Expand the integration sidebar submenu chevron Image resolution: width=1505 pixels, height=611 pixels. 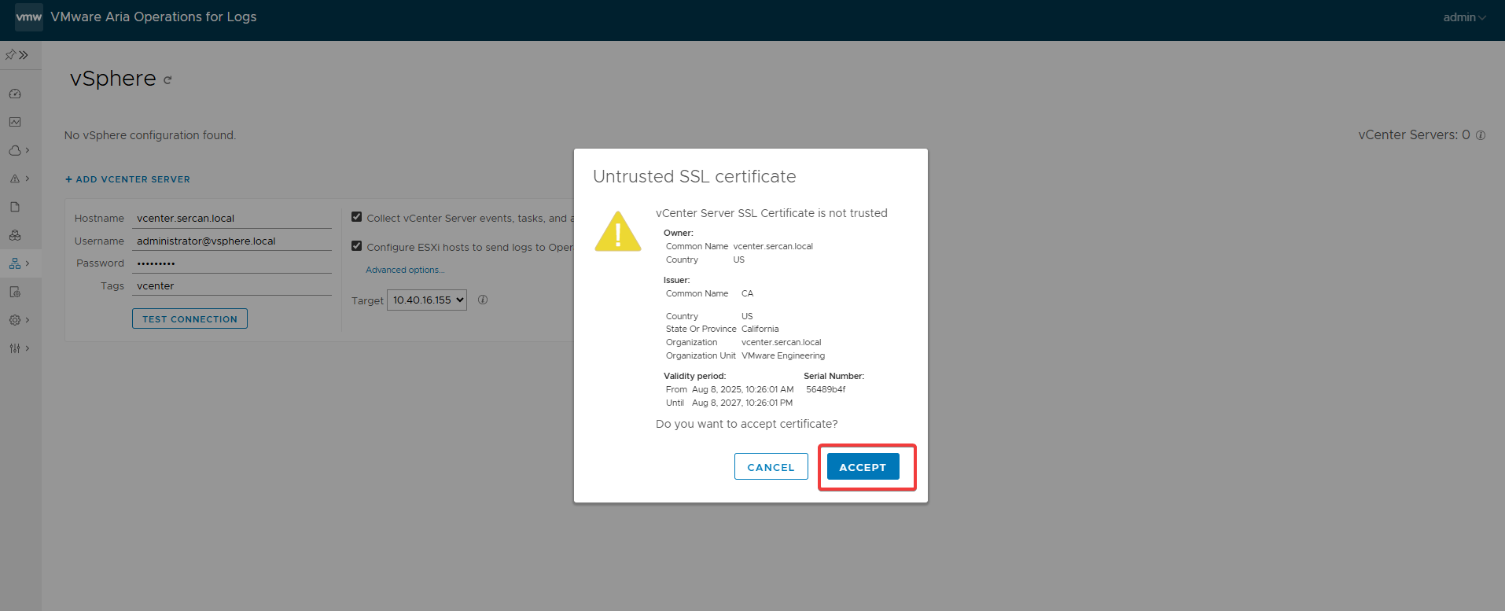[28, 263]
